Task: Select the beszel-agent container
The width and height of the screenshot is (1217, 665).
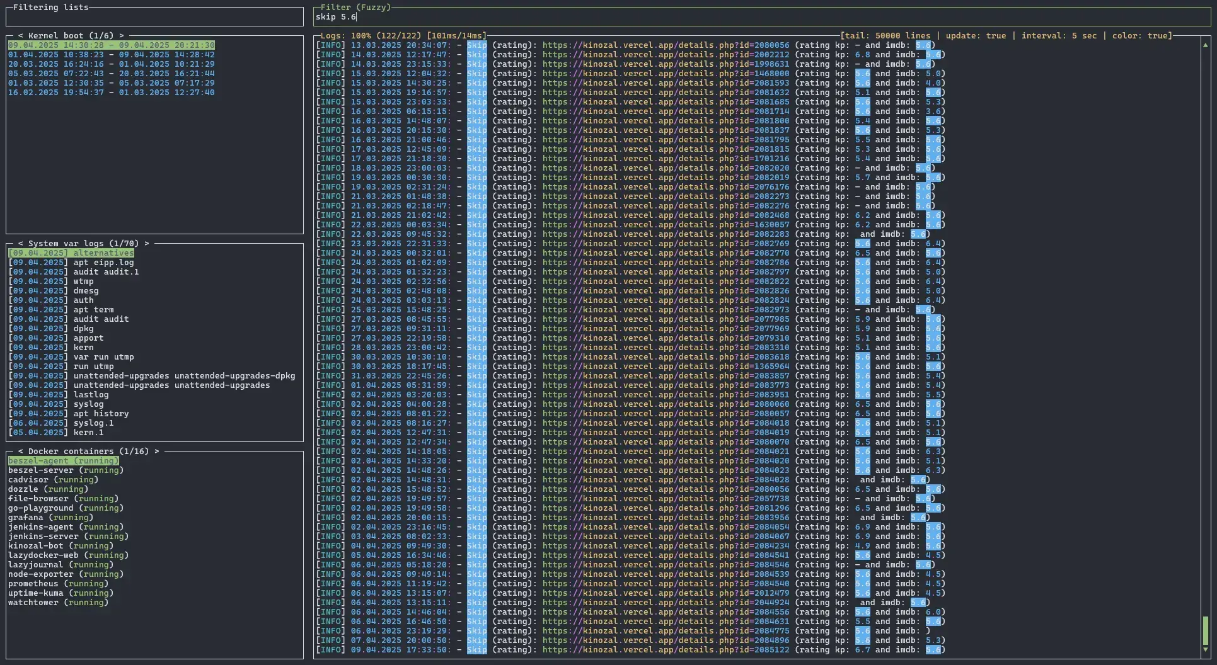Action: (x=64, y=461)
